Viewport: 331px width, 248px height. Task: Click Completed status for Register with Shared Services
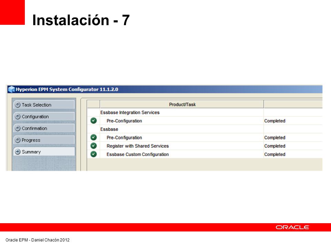coord(275,146)
